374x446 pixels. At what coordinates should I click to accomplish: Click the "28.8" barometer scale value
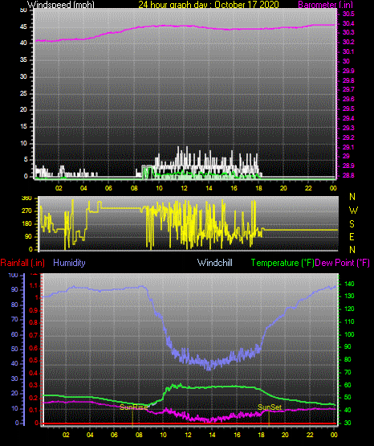click(x=348, y=175)
